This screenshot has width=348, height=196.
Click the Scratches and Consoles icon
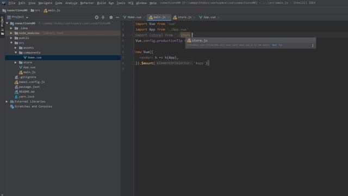coord(12,107)
